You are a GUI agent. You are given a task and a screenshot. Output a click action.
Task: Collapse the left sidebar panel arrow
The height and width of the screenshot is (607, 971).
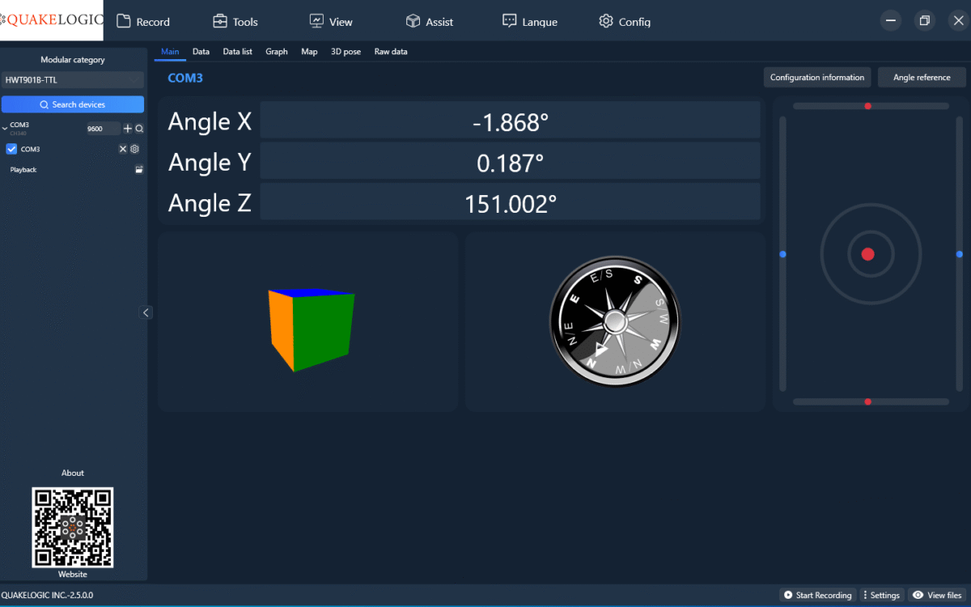tap(146, 312)
